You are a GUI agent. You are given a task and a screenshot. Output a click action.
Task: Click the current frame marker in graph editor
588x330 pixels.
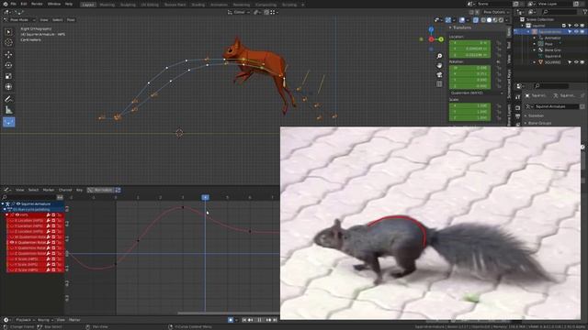205,197
